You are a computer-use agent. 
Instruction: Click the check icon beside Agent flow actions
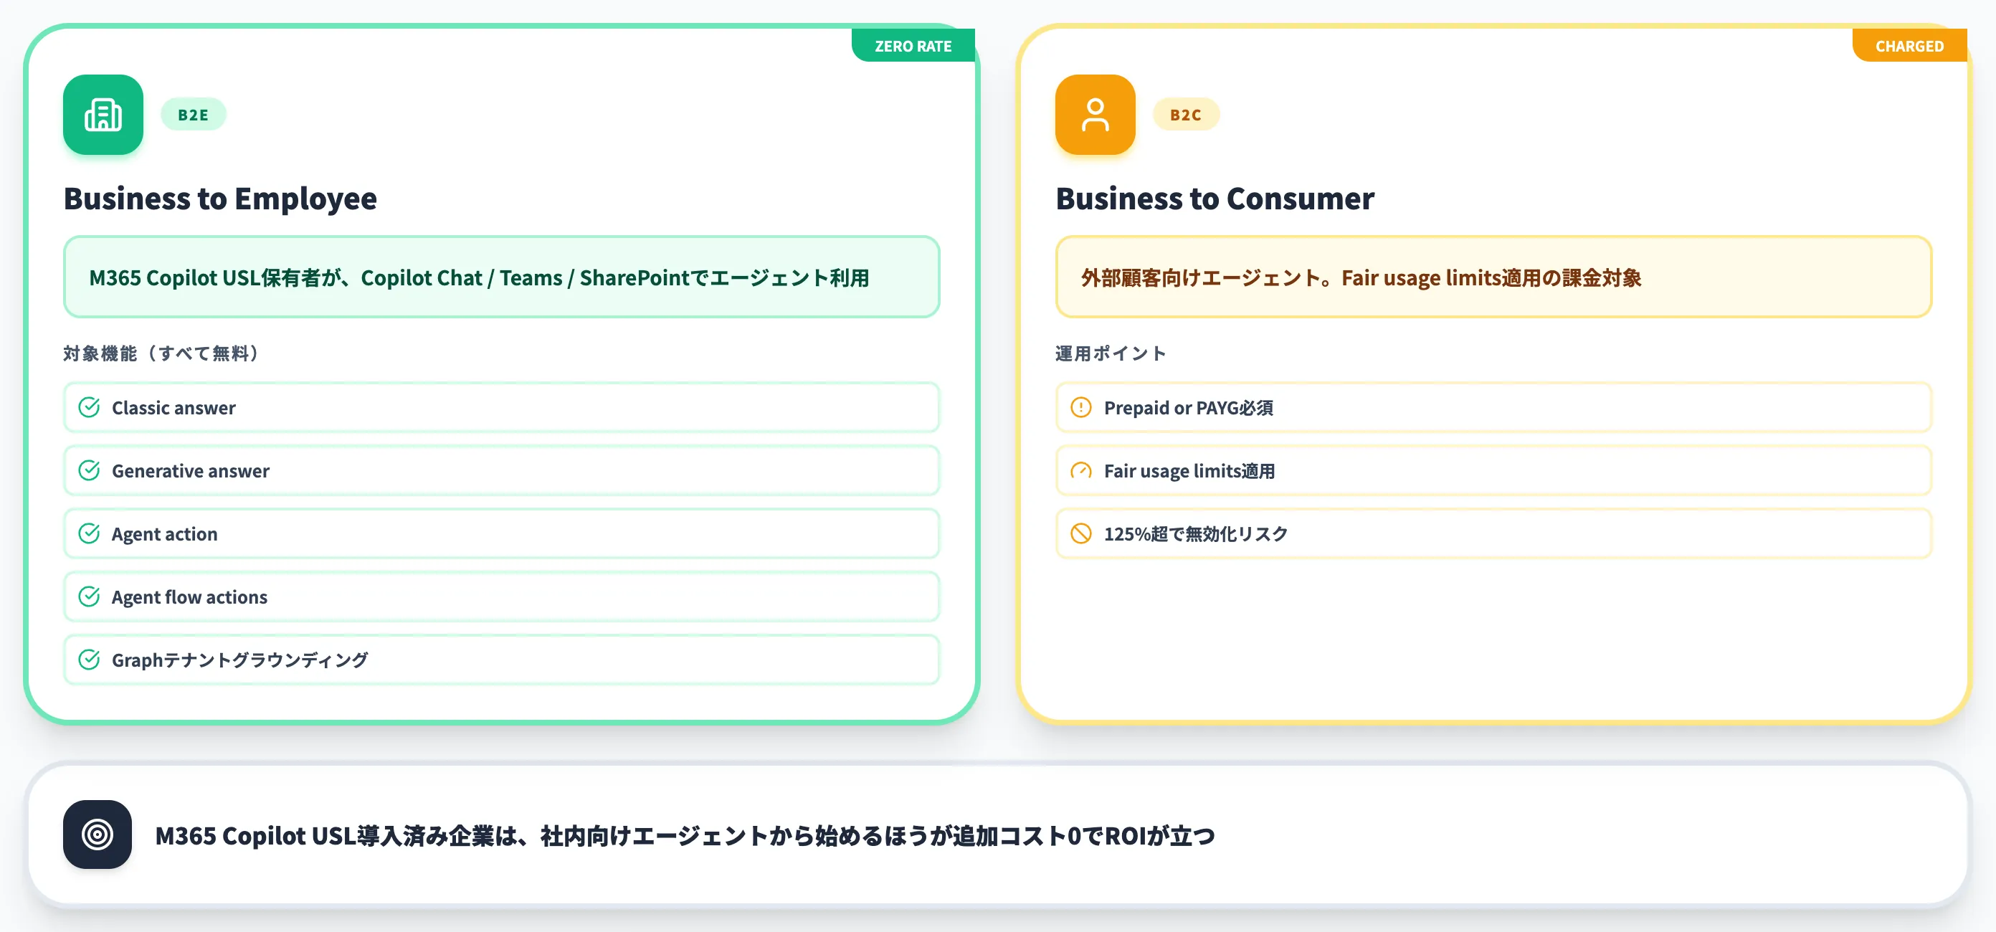pyautogui.click(x=89, y=596)
